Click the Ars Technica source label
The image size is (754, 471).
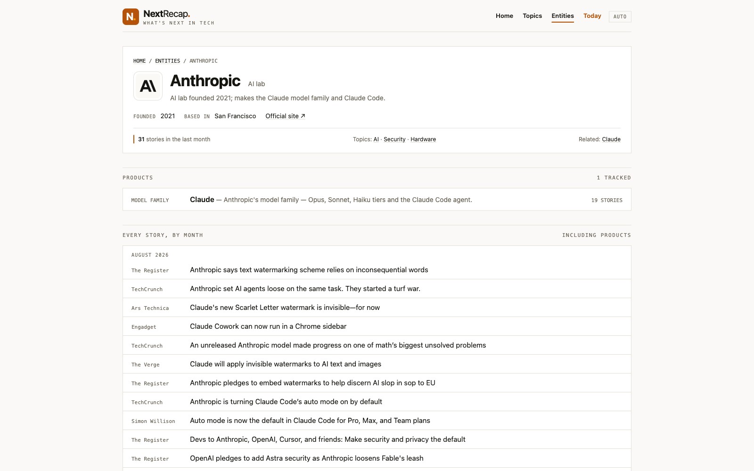pyautogui.click(x=150, y=308)
